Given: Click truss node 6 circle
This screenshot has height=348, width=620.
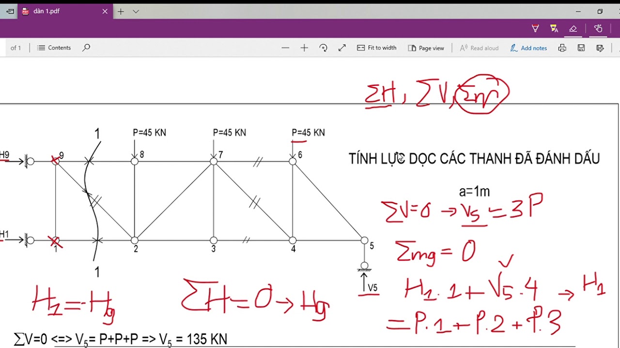Looking at the screenshot, I should [293, 161].
